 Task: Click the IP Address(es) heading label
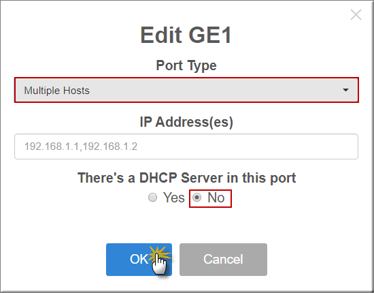click(186, 122)
